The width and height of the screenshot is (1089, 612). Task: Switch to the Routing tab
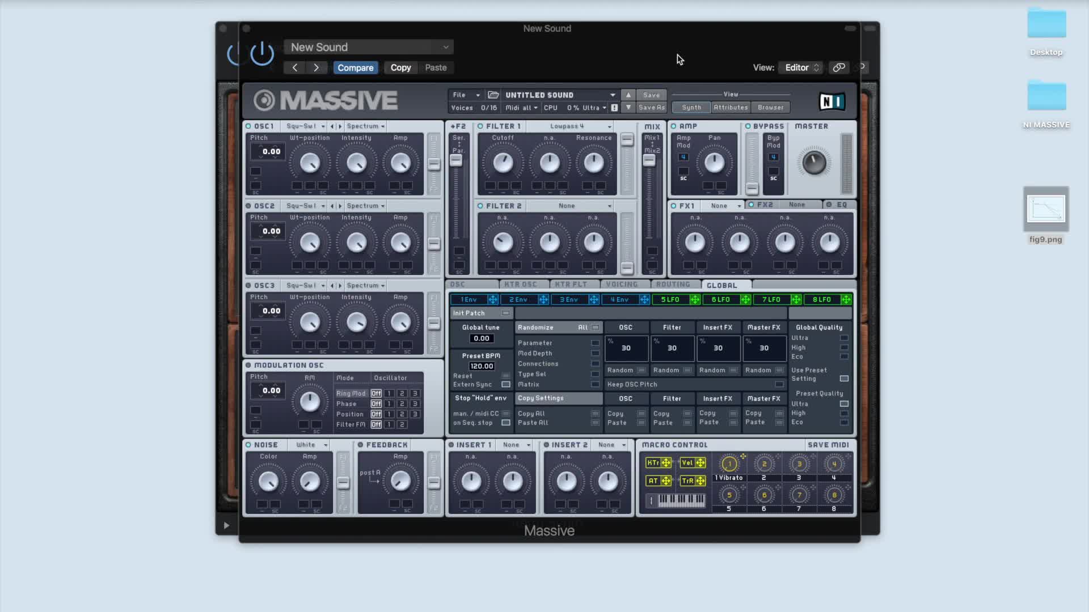click(673, 284)
